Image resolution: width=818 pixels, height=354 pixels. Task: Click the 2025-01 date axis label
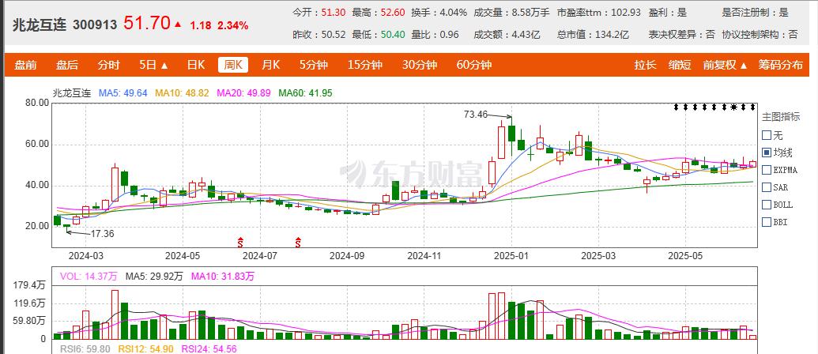pos(512,256)
